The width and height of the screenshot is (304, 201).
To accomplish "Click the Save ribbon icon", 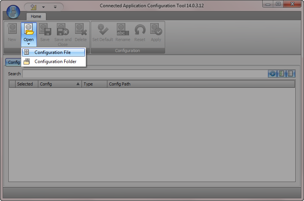I will pyautogui.click(x=45, y=29).
